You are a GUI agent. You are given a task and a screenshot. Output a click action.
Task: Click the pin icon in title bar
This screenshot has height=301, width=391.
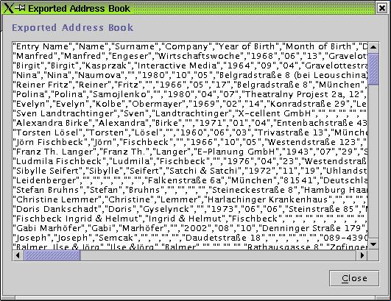20,8
